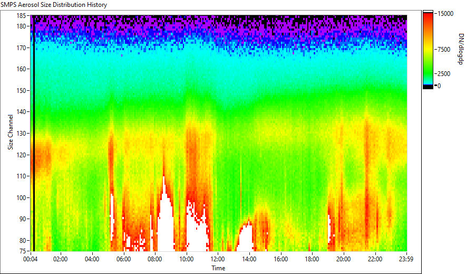Click the 80 size channel tick
This screenshot has height=274, width=466.
coord(23,240)
